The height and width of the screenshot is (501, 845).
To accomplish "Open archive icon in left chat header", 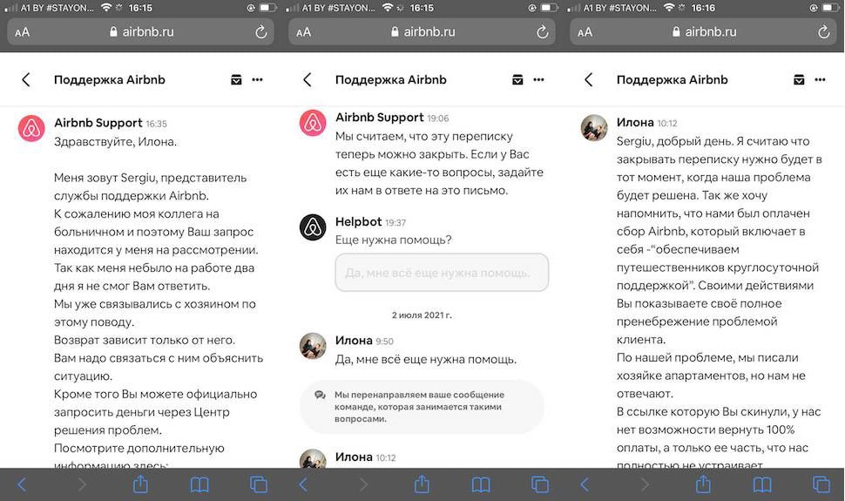I will click(236, 80).
